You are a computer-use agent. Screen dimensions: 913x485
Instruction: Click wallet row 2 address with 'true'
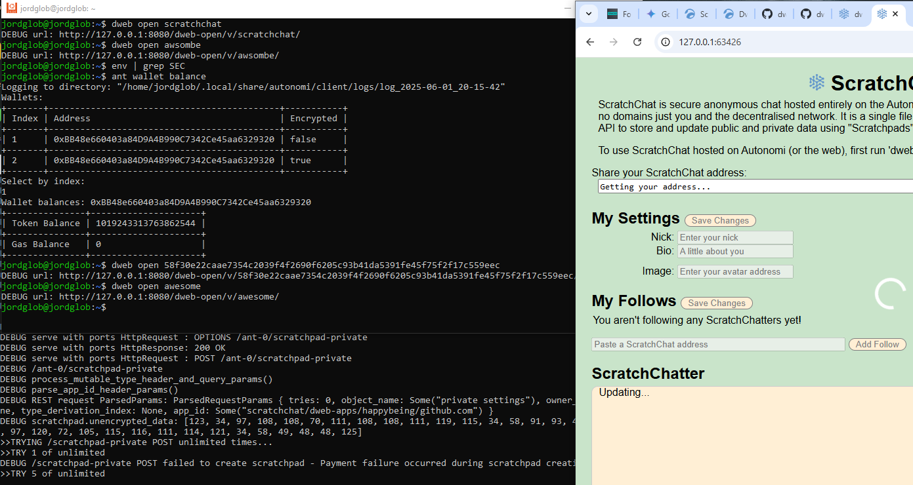pyautogui.click(x=164, y=161)
